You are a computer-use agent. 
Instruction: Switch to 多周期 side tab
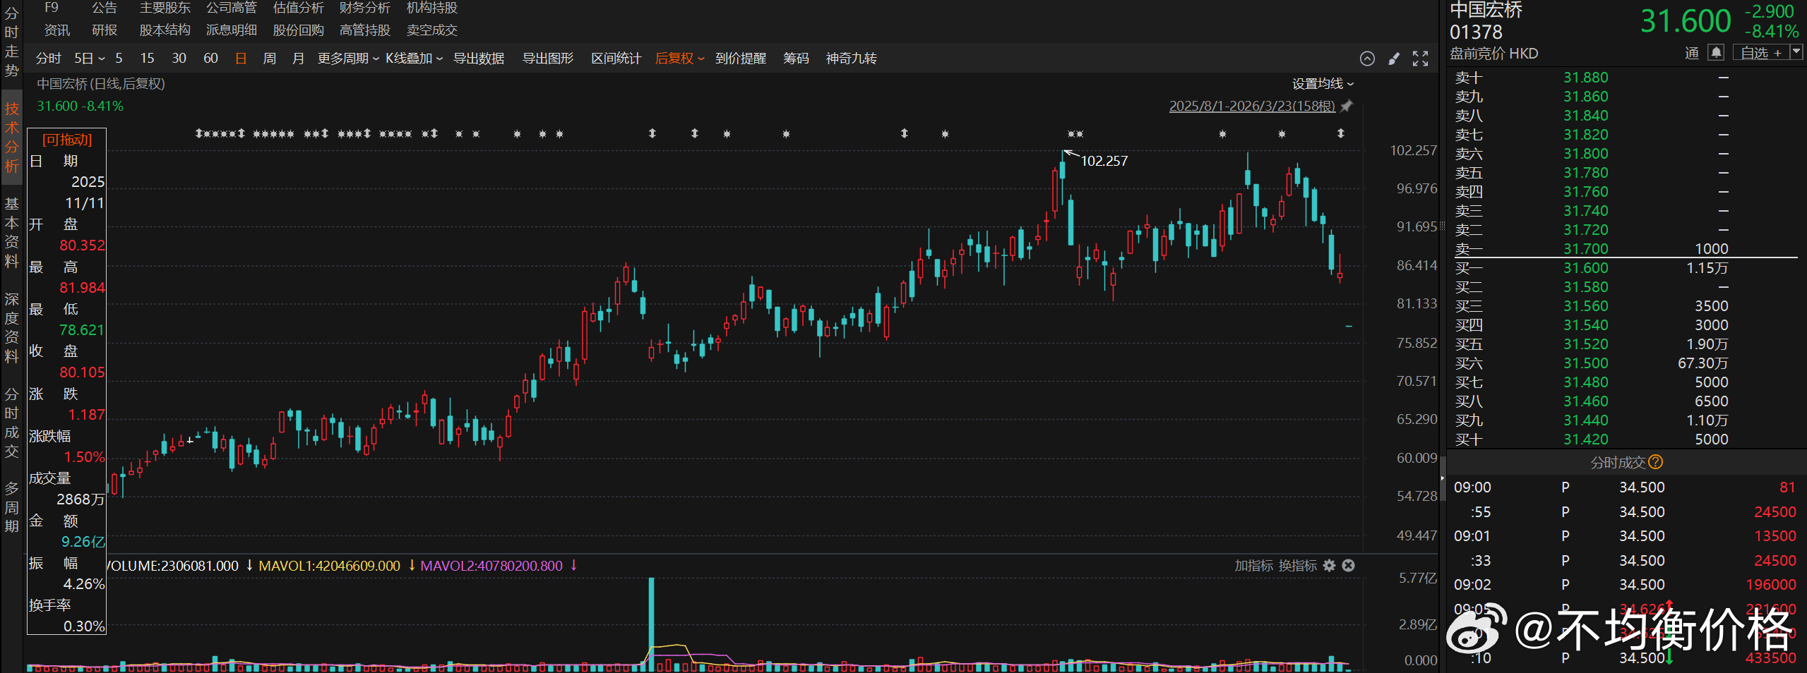point(11,508)
